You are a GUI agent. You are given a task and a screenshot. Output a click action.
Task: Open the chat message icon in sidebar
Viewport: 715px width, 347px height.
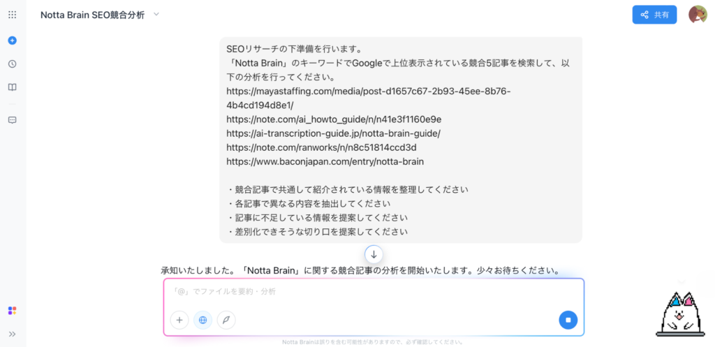13,120
